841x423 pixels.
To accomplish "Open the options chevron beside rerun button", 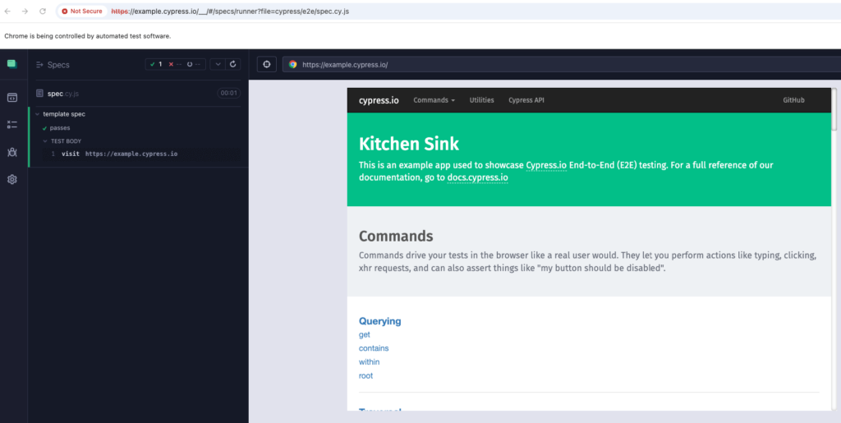I will click(x=217, y=64).
